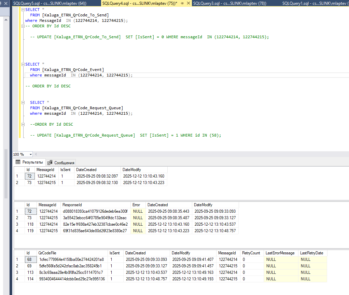Switch to the SQLQuery5.sql tab

tap(50, 3)
